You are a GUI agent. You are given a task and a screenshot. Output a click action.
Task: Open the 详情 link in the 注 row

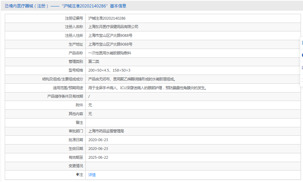[x=92, y=175]
